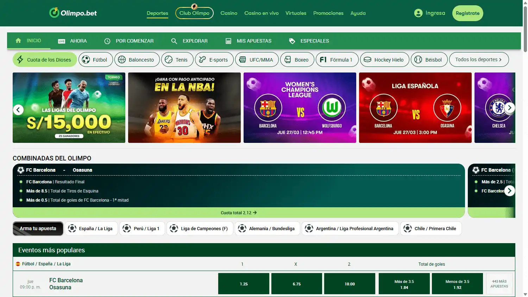Screen dimensions: 528x297
Task: Click the F1 icon in Fórmula 1 chip
Action: [x=323, y=60]
